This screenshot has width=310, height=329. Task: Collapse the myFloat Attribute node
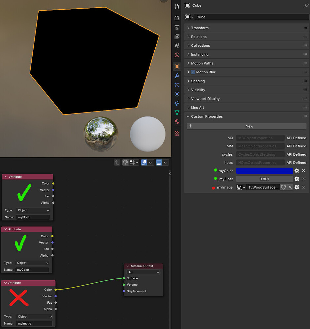coord(6,177)
